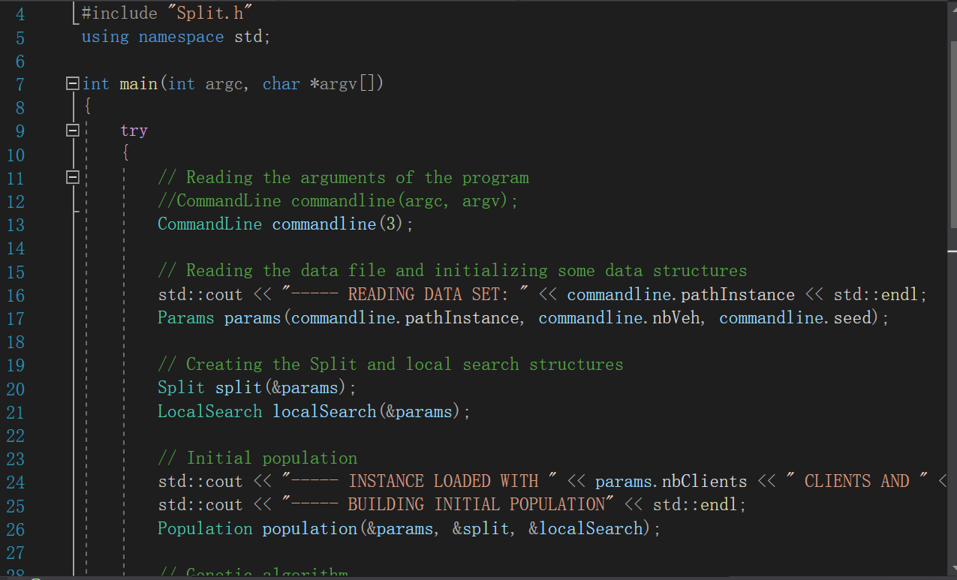The width and height of the screenshot is (957, 580).
Task: Click the Params constructor call on line 17
Action: (185, 317)
